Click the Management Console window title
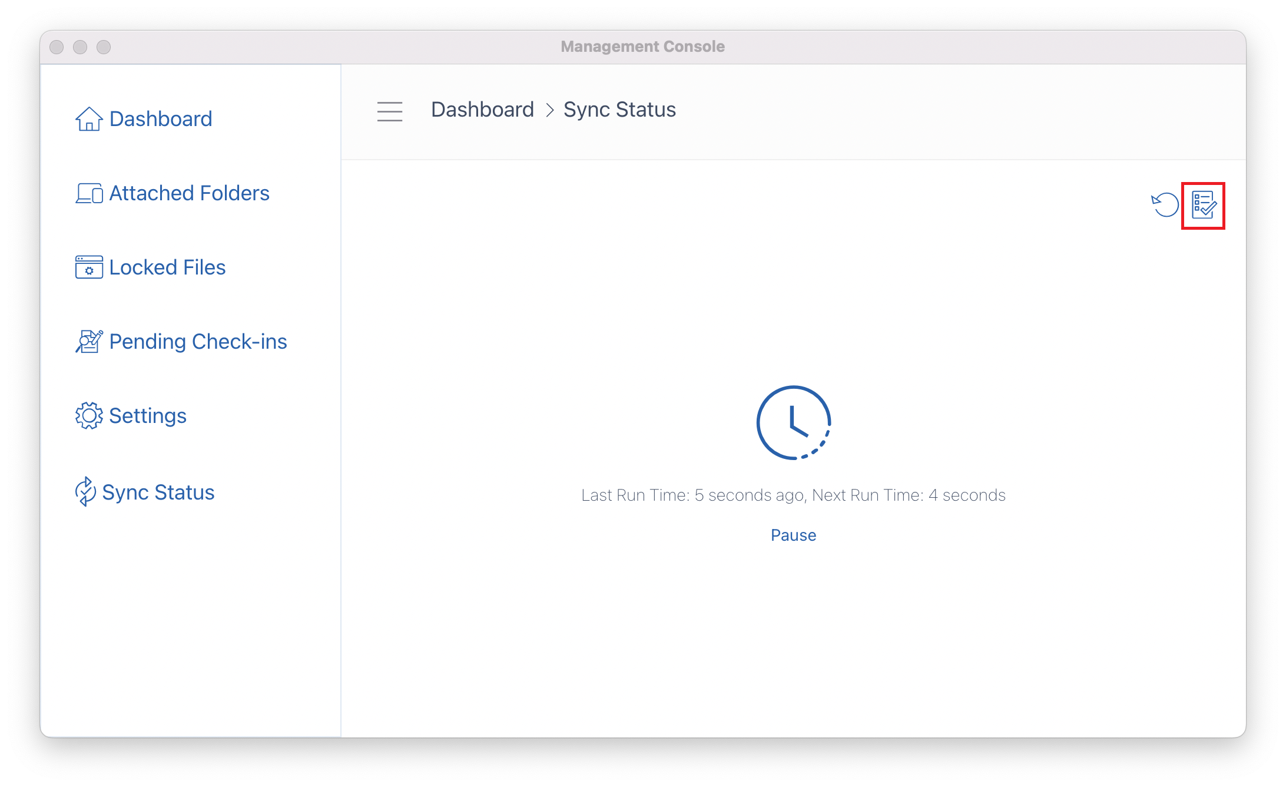Viewport: 1286px width, 787px height. point(642,47)
